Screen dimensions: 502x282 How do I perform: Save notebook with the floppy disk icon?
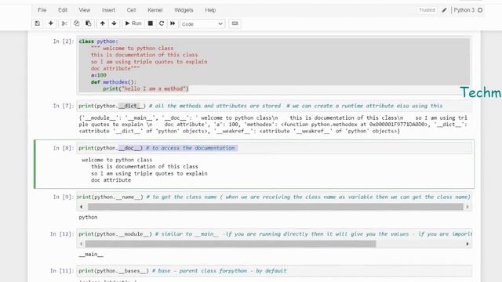pyautogui.click(x=38, y=23)
